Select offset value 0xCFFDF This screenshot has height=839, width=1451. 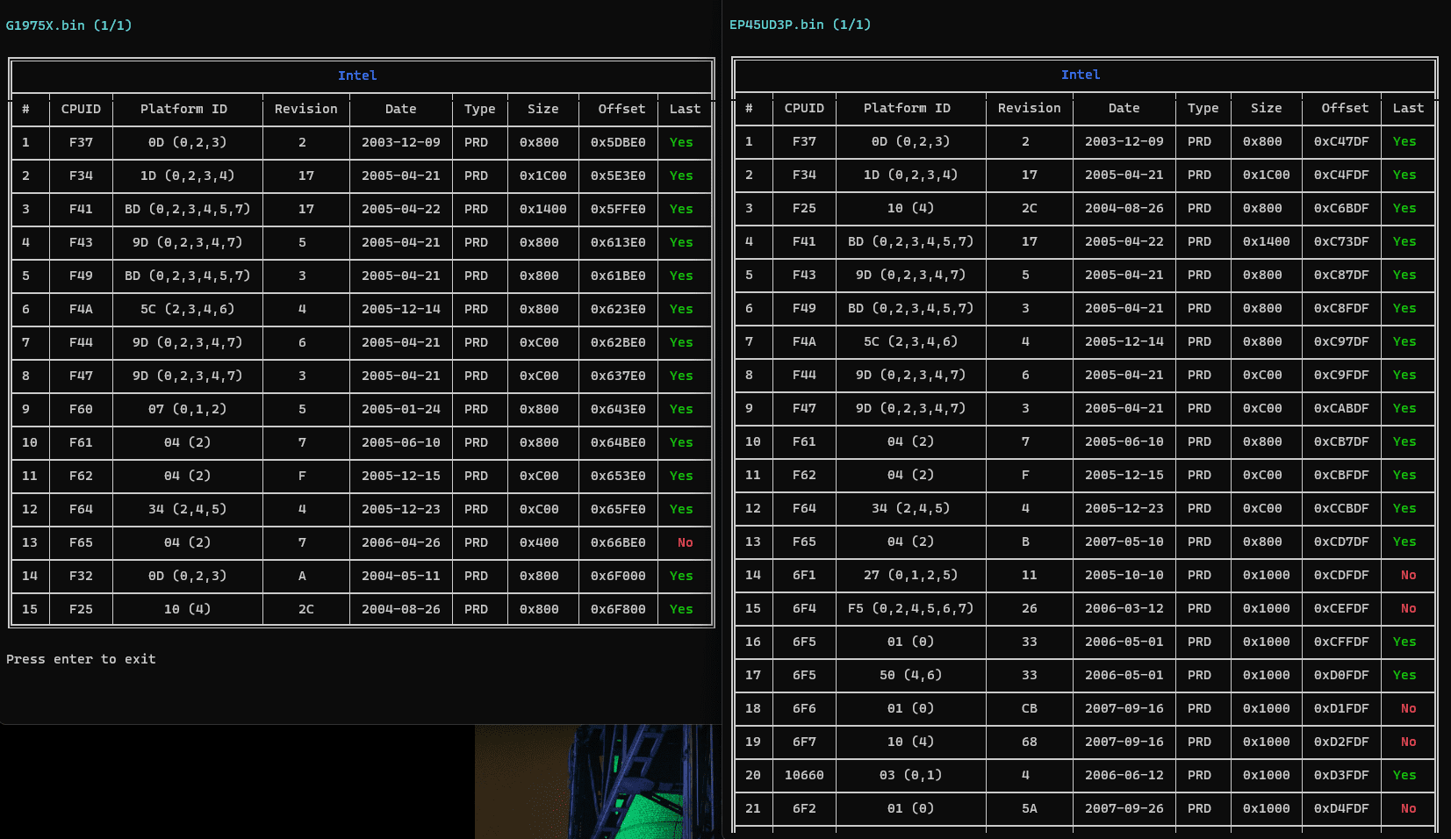1341,642
